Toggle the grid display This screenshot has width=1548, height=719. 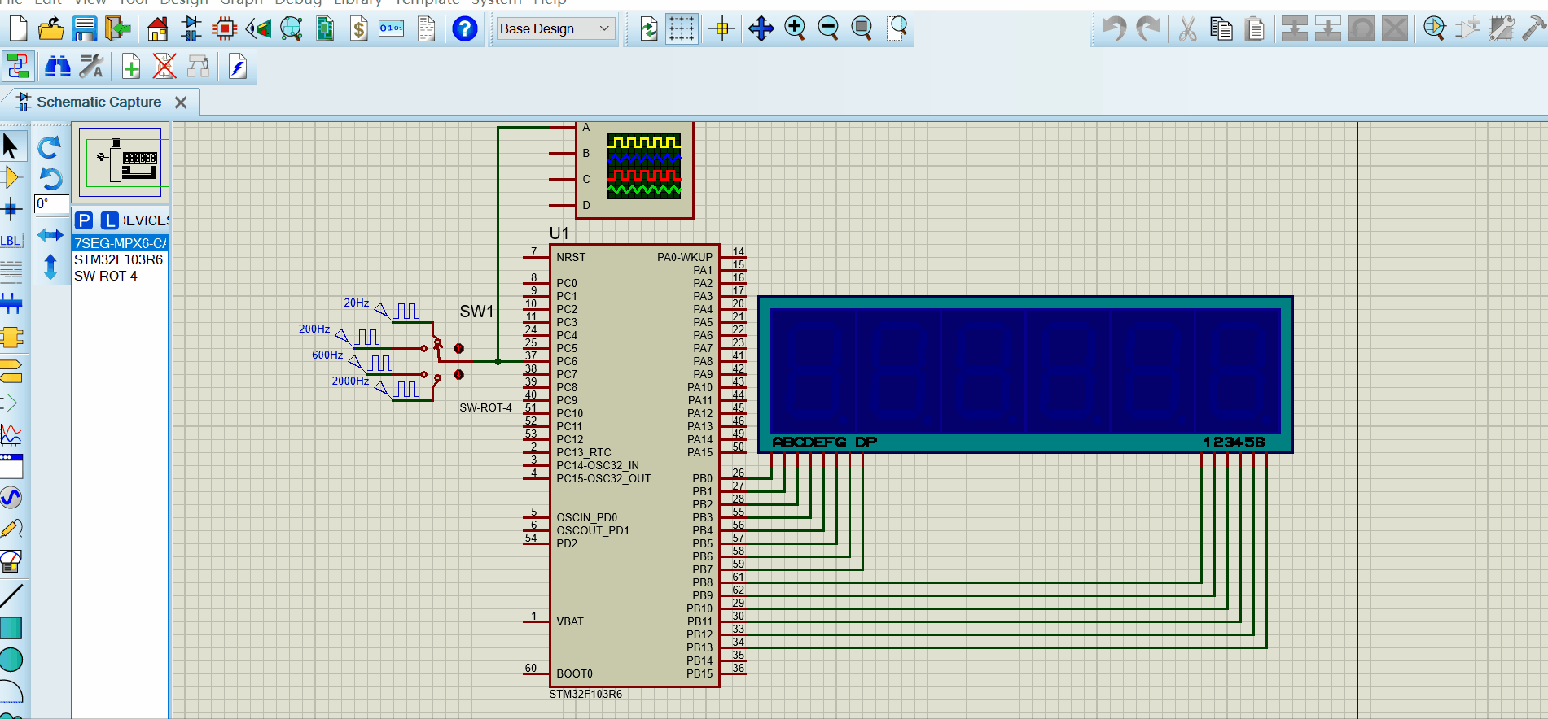coord(682,28)
